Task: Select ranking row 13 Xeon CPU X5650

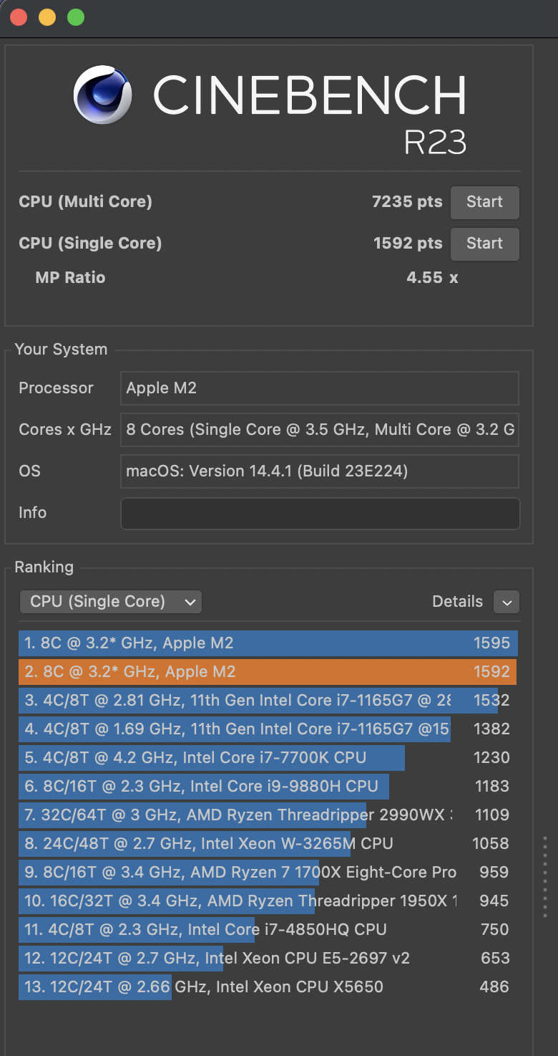Action: pyautogui.click(x=268, y=987)
